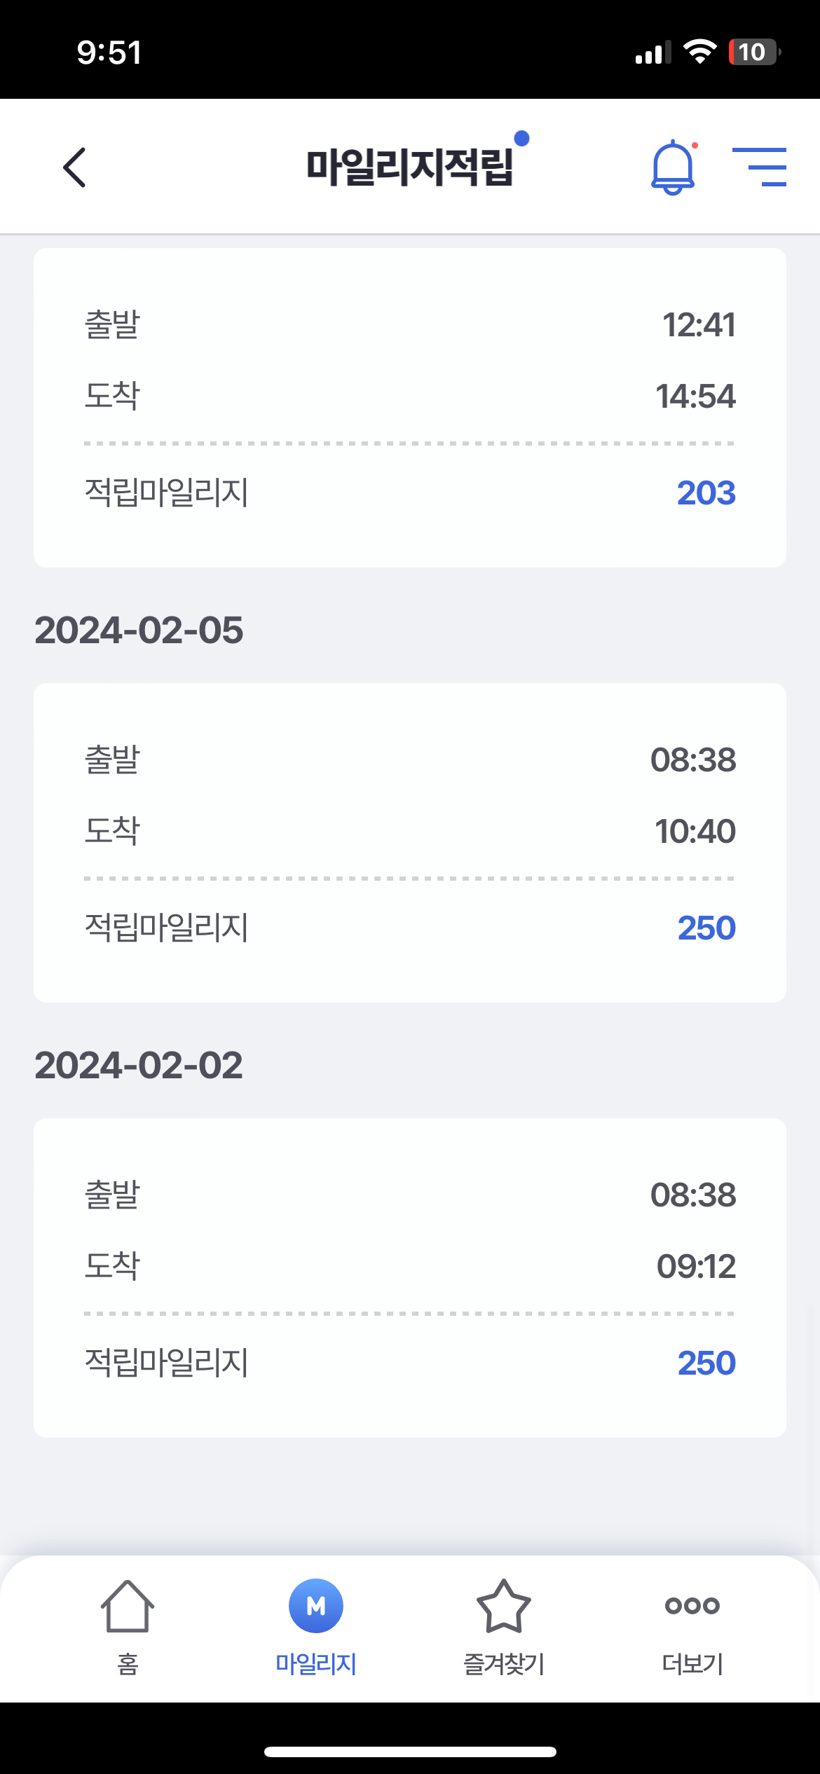Select the 2024-02-05 date heading

coord(139,630)
